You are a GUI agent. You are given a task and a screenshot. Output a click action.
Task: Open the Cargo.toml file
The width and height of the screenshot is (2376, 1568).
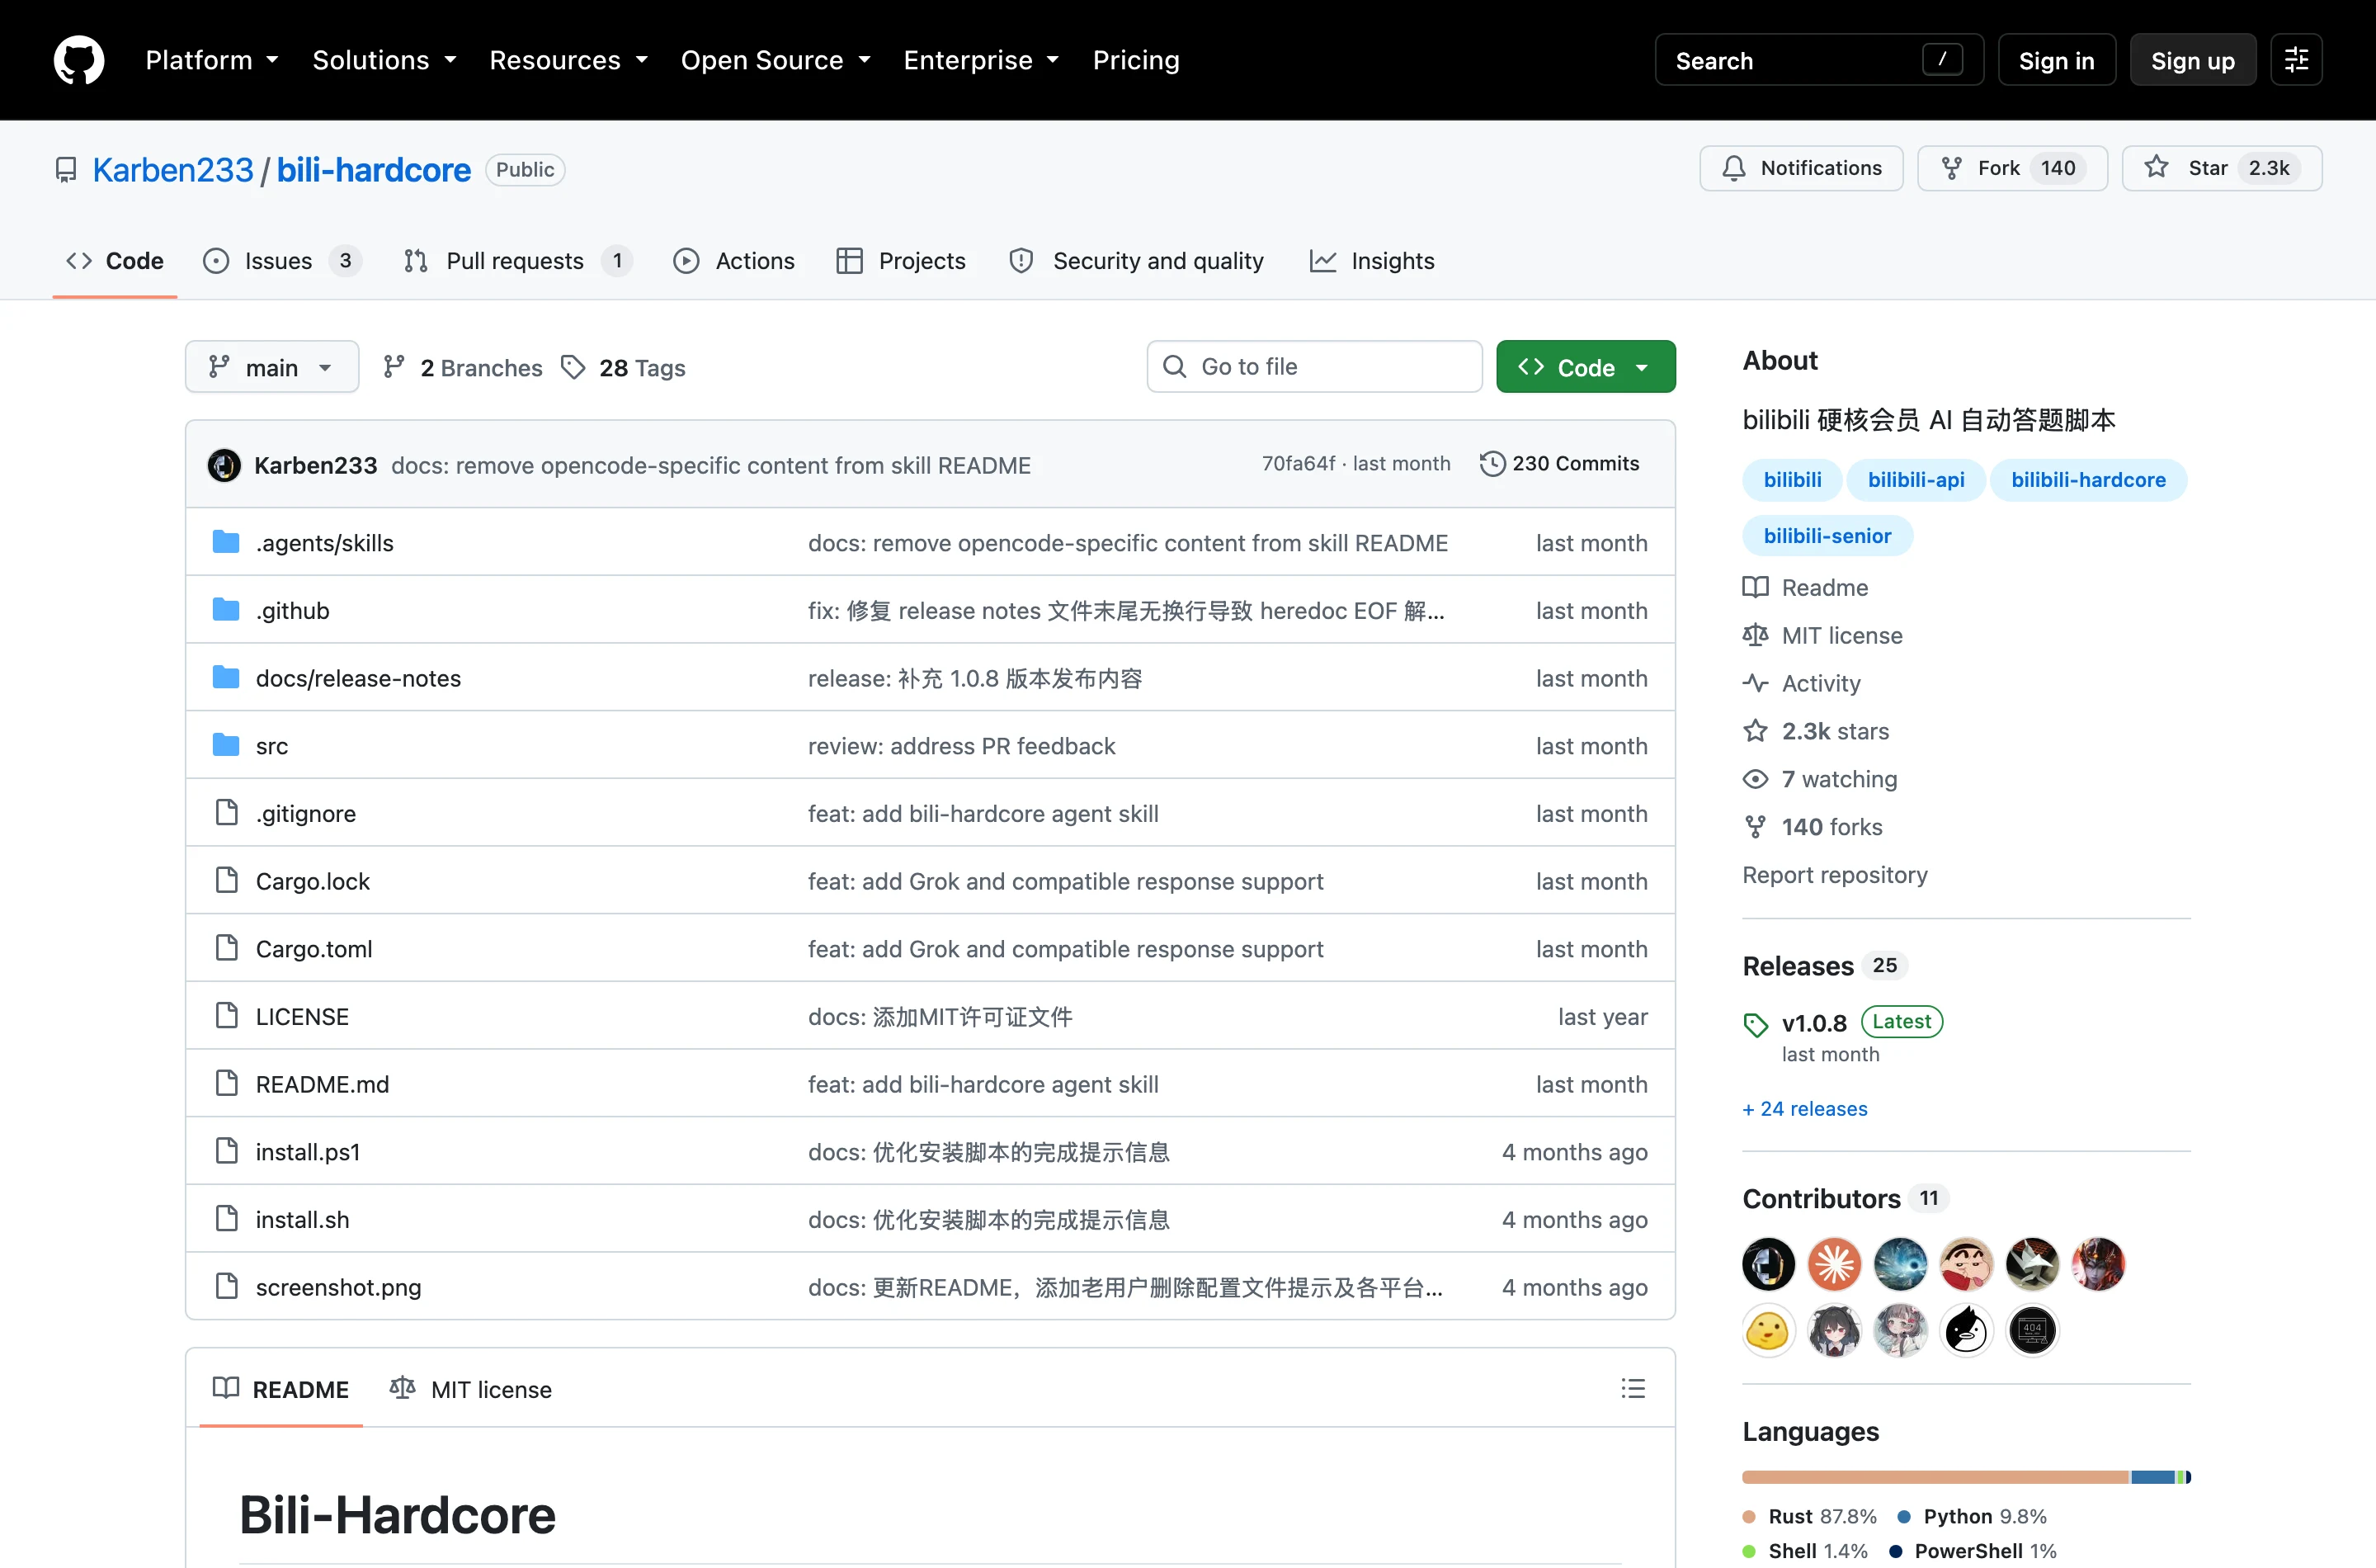pyautogui.click(x=313, y=949)
